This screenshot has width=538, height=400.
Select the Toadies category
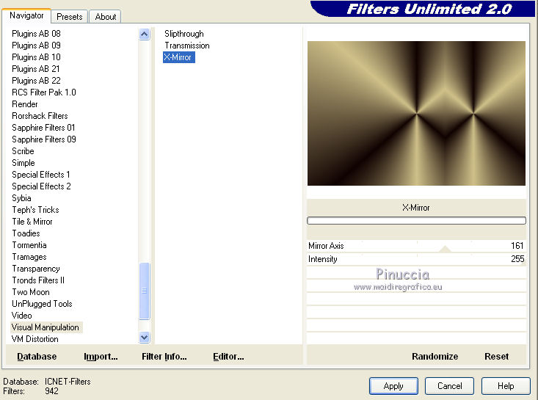coord(26,233)
